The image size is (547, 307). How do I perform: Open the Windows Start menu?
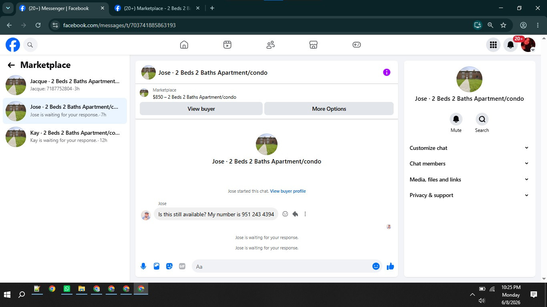point(7,295)
